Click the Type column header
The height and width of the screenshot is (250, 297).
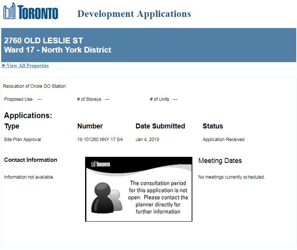(11, 126)
